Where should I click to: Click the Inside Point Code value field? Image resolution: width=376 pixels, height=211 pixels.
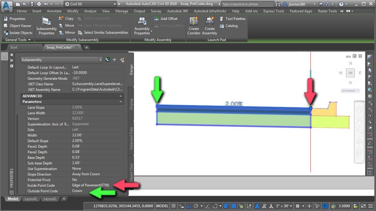tap(98, 186)
